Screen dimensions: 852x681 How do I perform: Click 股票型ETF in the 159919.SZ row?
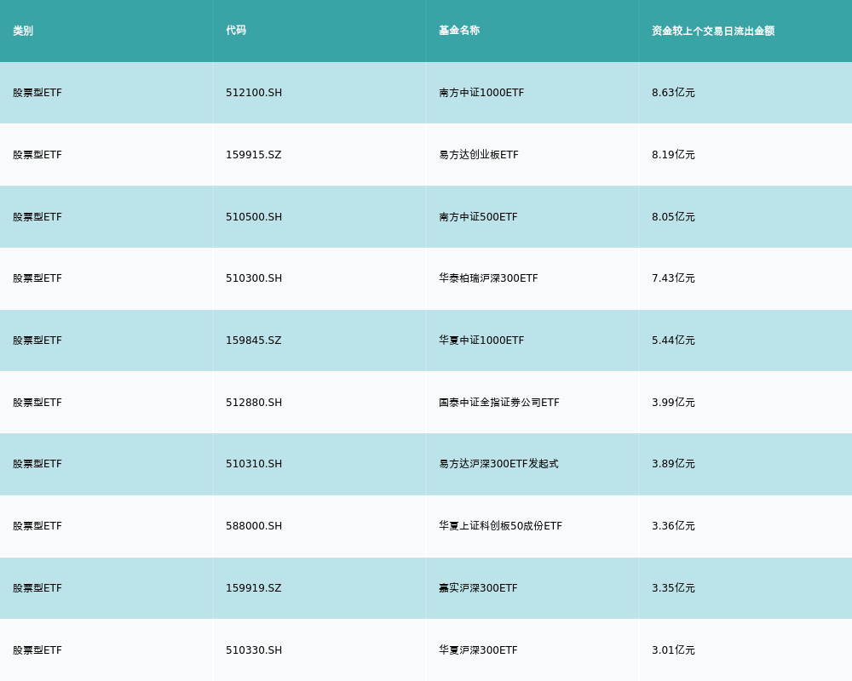pyautogui.click(x=37, y=588)
